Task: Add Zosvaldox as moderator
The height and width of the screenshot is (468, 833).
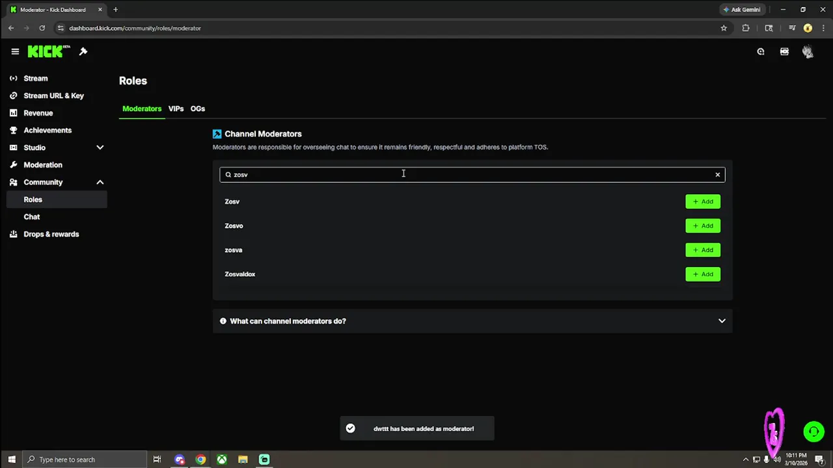Action: click(703, 274)
